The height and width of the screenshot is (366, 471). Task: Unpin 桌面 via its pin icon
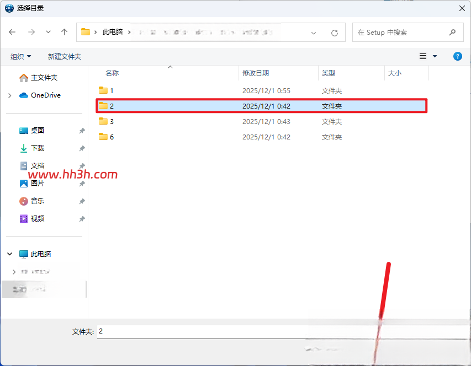tap(82, 131)
